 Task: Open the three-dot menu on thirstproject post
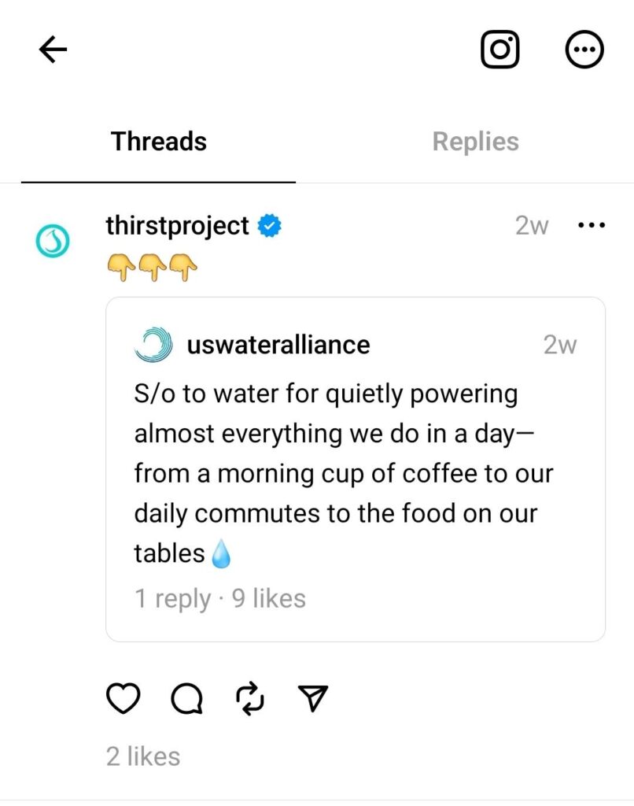click(591, 225)
